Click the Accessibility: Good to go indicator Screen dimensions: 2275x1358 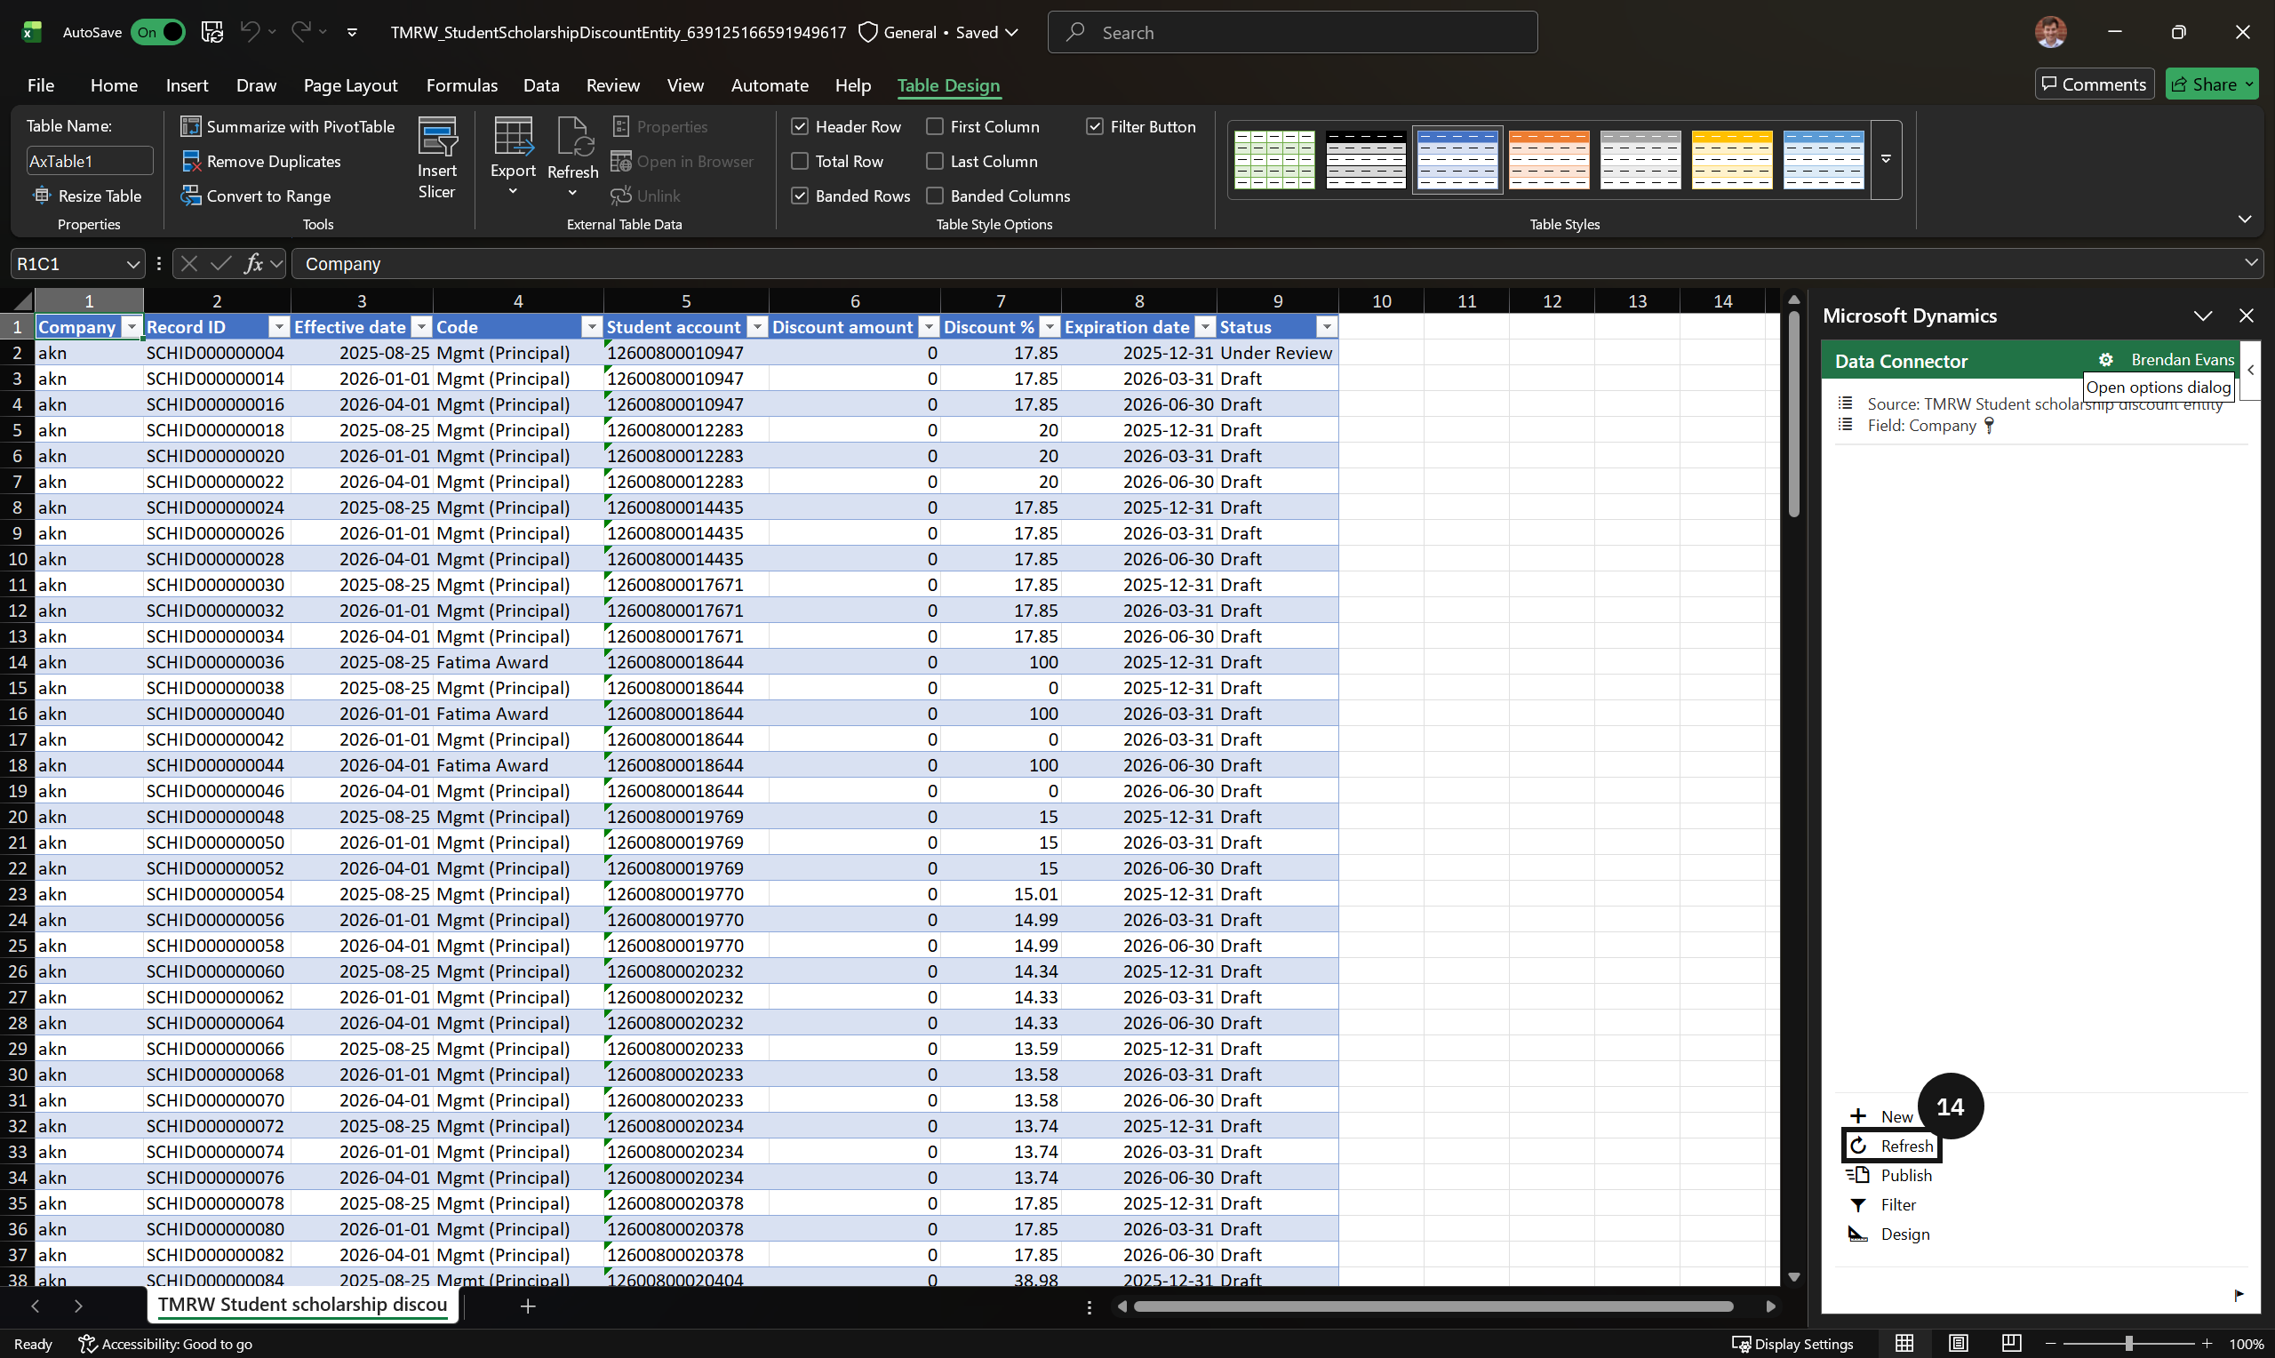pos(165,1344)
